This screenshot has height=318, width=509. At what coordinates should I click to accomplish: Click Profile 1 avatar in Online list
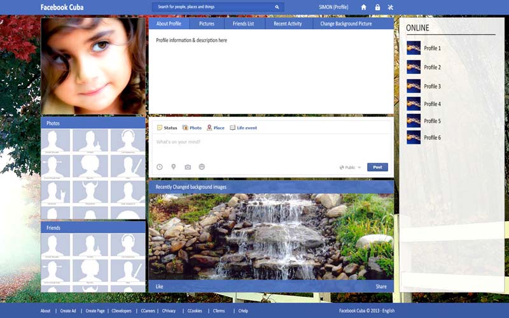pos(414,48)
